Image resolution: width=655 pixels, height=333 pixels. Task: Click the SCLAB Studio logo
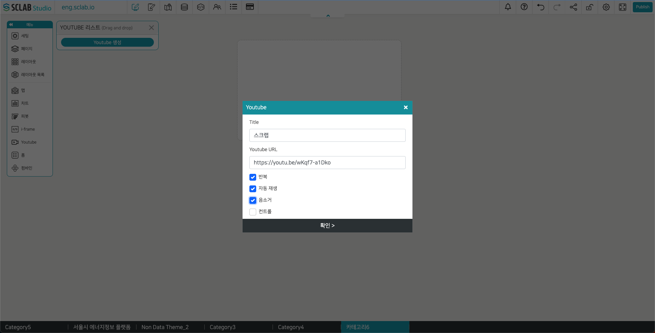pos(27,7)
